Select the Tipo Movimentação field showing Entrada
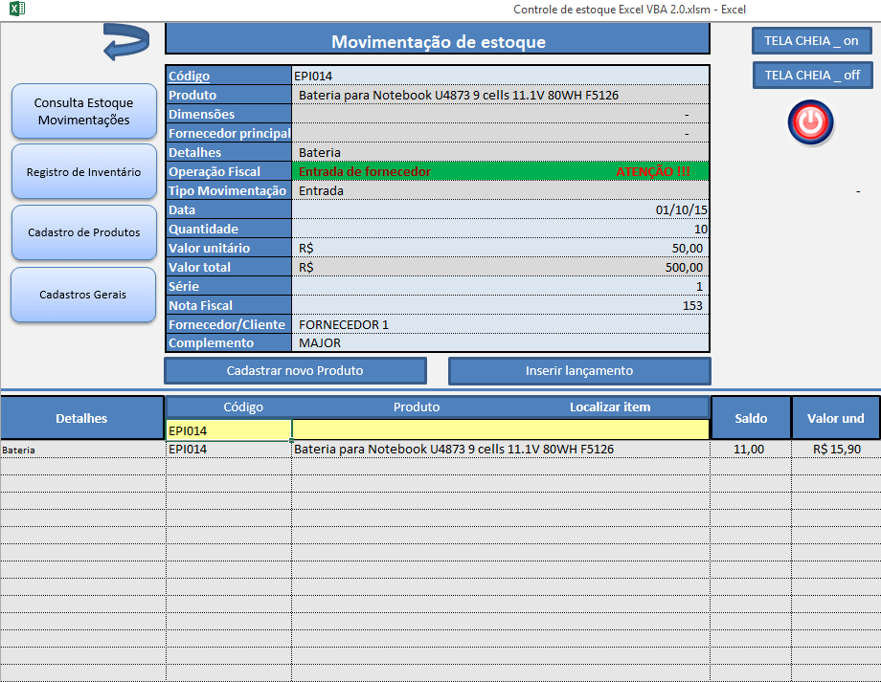 (x=500, y=190)
